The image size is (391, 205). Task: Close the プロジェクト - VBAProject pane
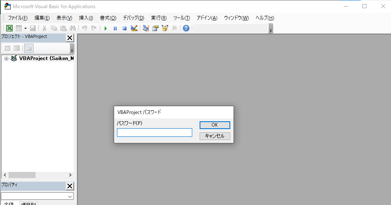(x=70, y=38)
